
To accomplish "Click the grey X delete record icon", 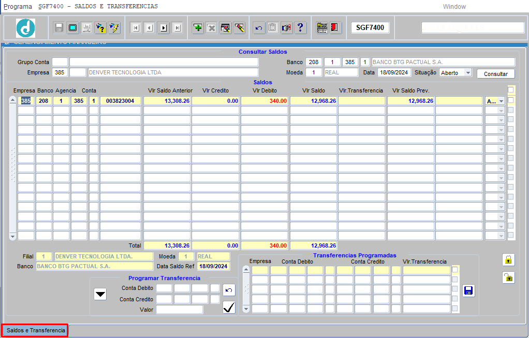I will coord(212,27).
